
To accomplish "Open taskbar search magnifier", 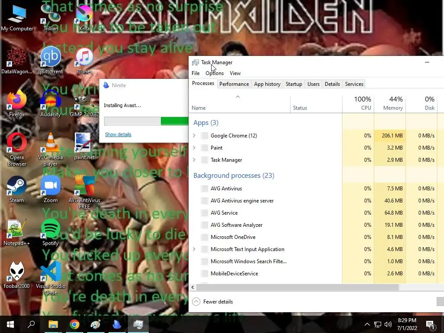I will (x=31, y=324).
